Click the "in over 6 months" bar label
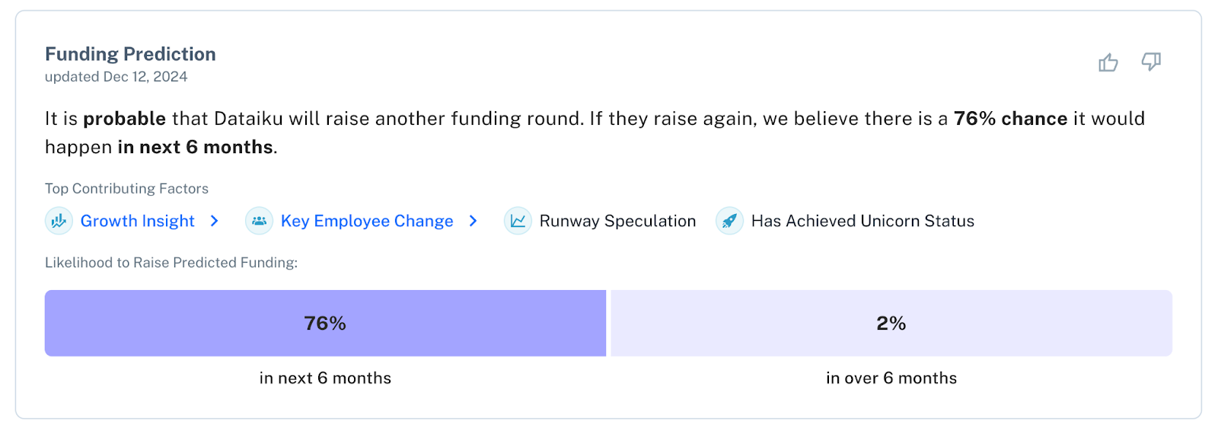Screen dimensions: 1218x431 891,378
